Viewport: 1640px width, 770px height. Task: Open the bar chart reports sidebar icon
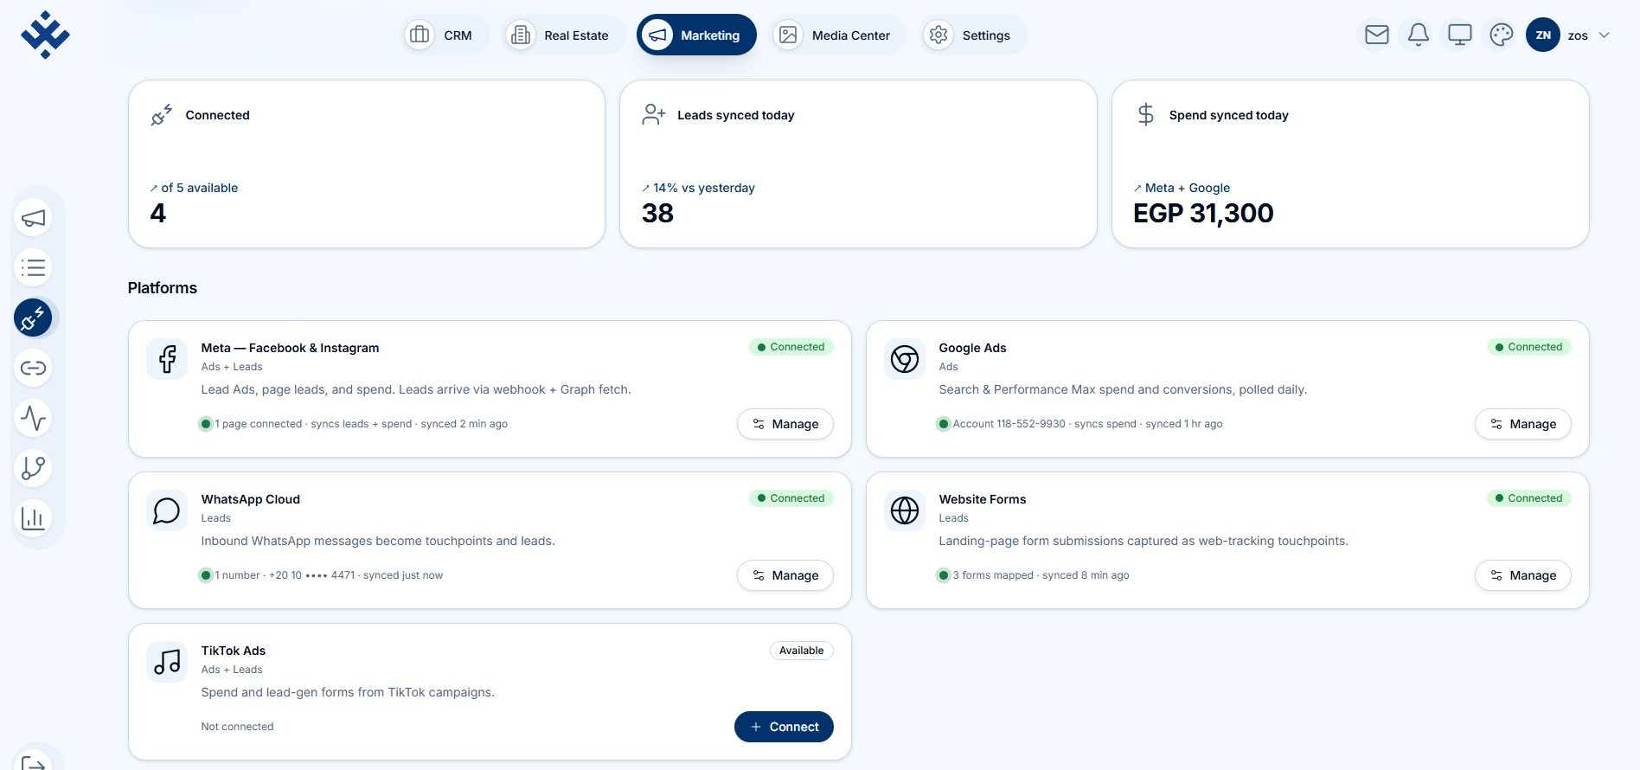pos(33,518)
